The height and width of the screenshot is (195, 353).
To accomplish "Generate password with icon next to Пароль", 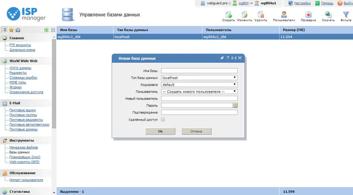I will coord(235,105).
